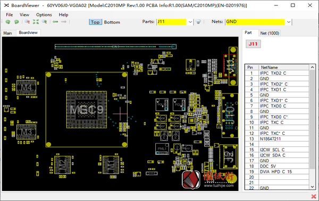The width and height of the screenshot is (319, 201).
Task: Select the Part tab in side panel
Action: [248, 32]
